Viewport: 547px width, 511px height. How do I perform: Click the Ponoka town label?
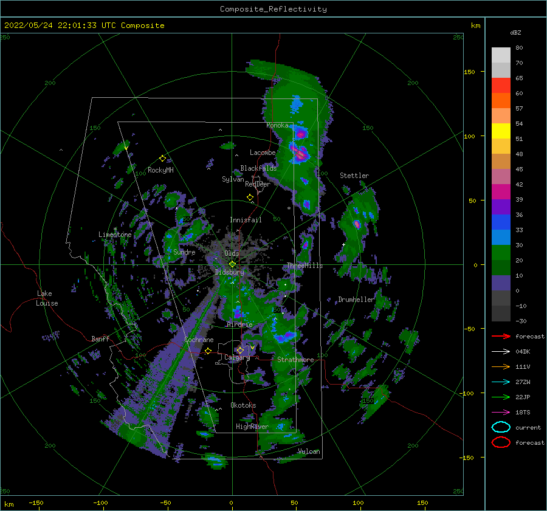pyautogui.click(x=277, y=125)
